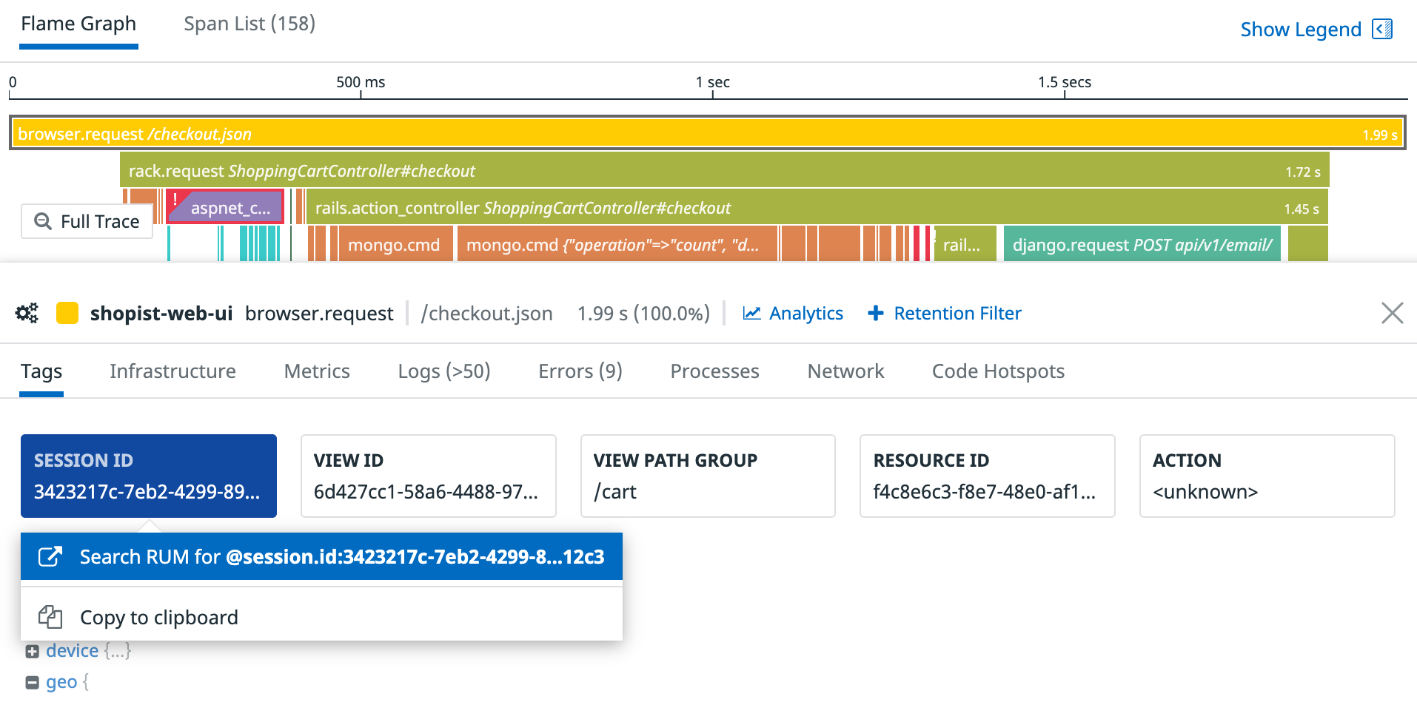Click the external-link icon in Search RUM row
This screenshot has width=1417, height=702.
49,556
